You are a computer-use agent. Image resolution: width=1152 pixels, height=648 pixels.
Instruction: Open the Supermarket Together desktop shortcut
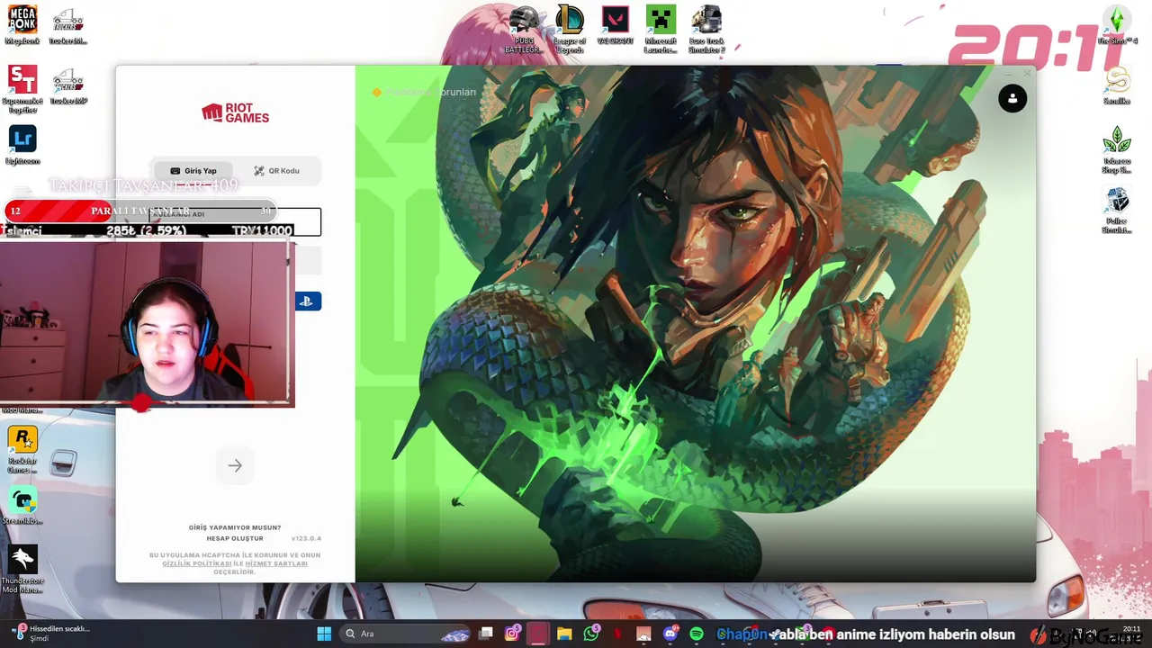[22, 89]
